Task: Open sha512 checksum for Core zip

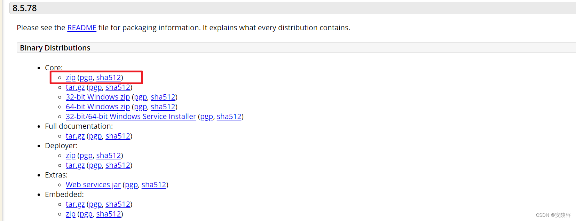Action: [x=109, y=78]
